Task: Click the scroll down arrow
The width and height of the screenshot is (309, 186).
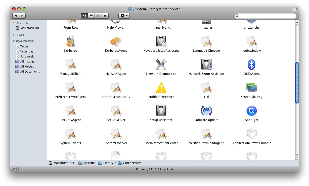Action: click(297, 157)
